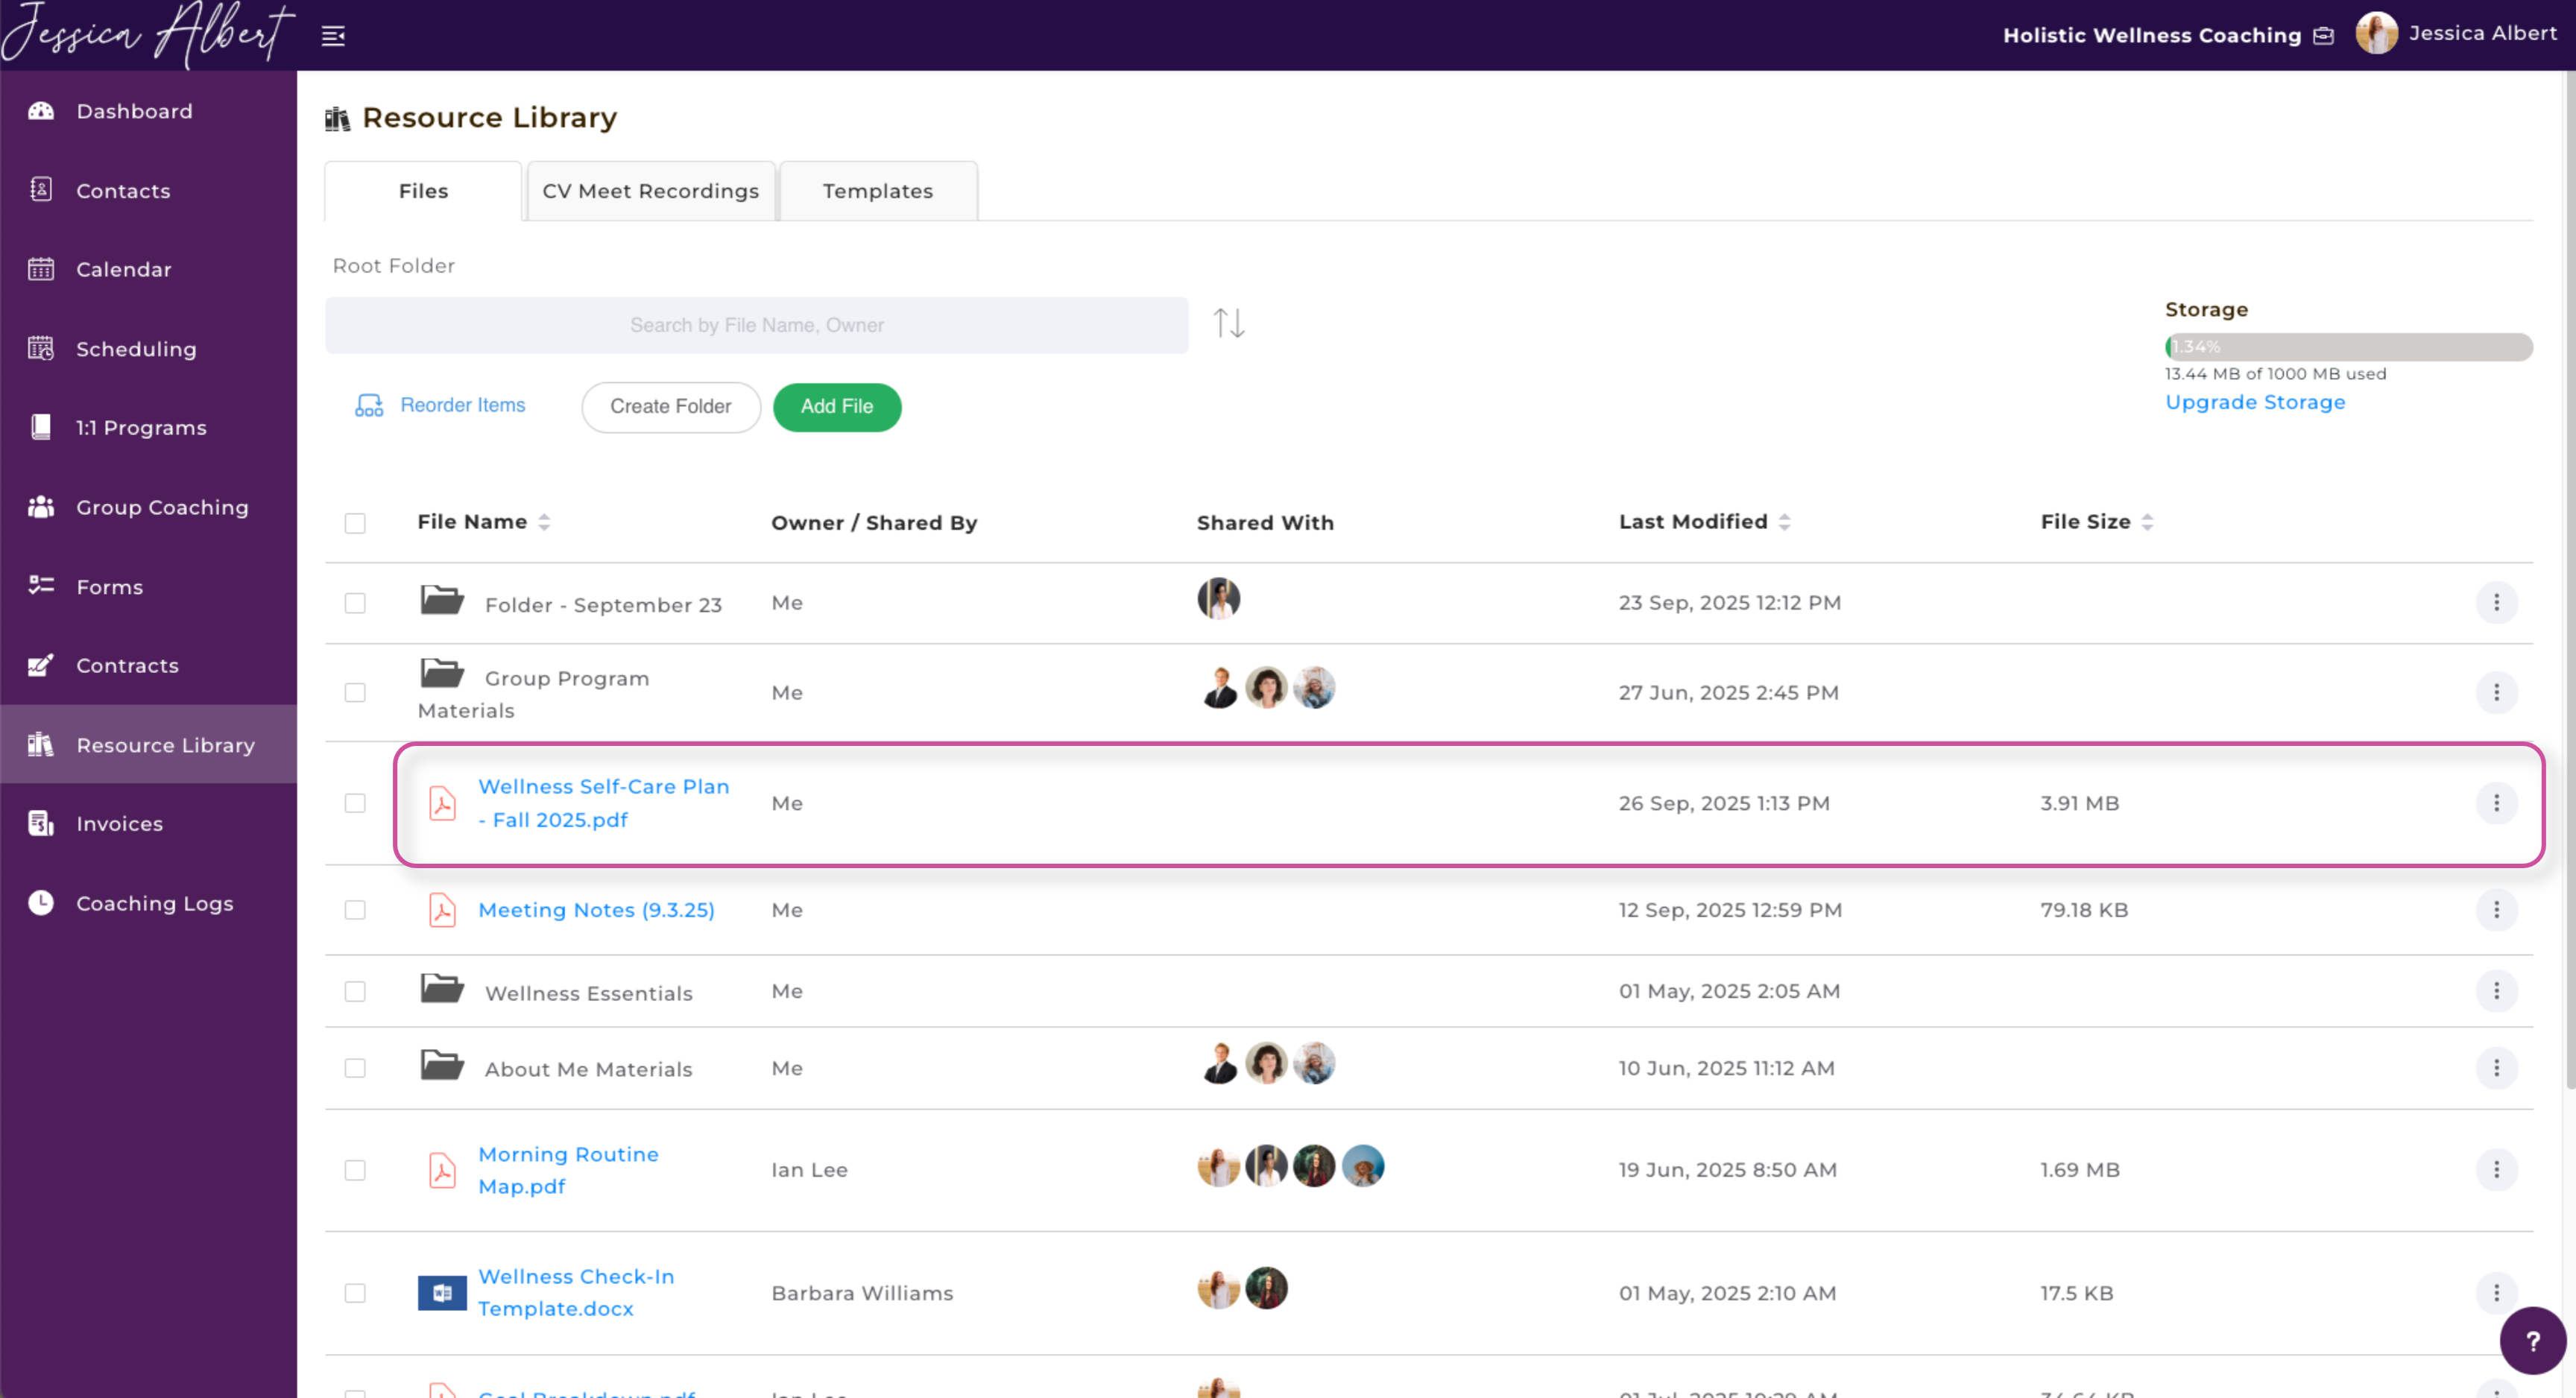The image size is (2576, 1398).
Task: Open the purple help question-mark button
Action: [x=2531, y=1340]
